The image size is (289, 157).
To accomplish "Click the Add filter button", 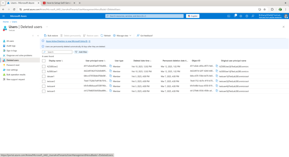I will coord(81,52).
